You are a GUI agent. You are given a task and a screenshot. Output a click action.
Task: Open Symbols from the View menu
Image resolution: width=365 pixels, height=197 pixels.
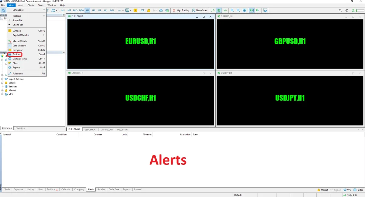click(27, 31)
